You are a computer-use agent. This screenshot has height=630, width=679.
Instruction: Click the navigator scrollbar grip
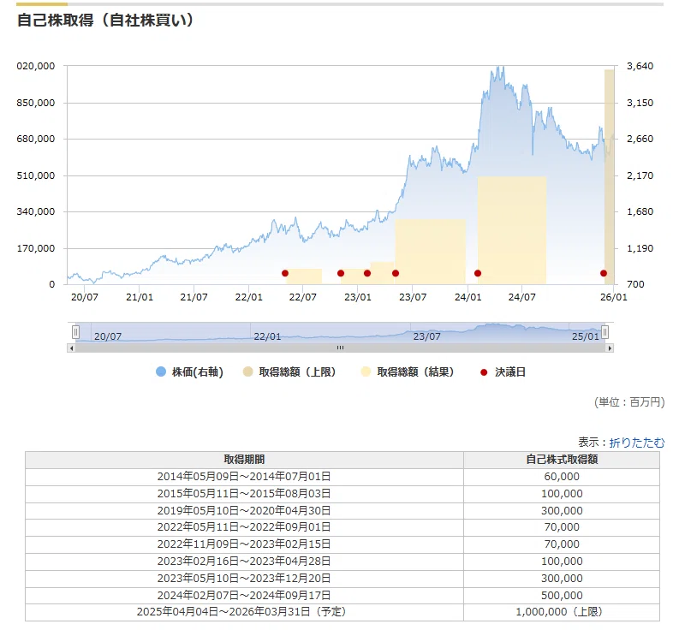[x=341, y=348]
